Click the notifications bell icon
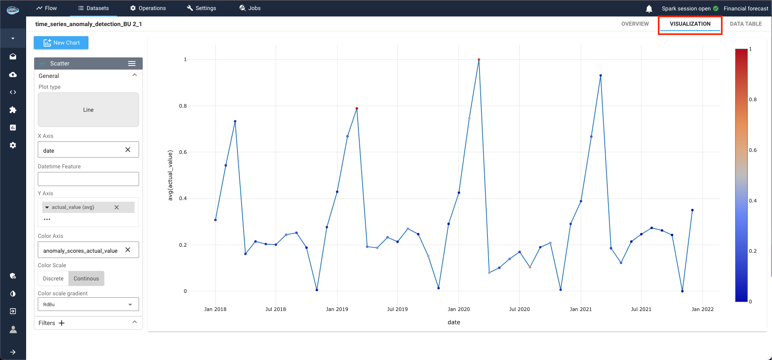Viewport: 772px width, 360px height. (x=649, y=8)
